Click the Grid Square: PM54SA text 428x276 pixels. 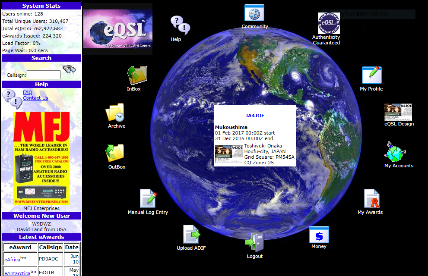point(269,157)
